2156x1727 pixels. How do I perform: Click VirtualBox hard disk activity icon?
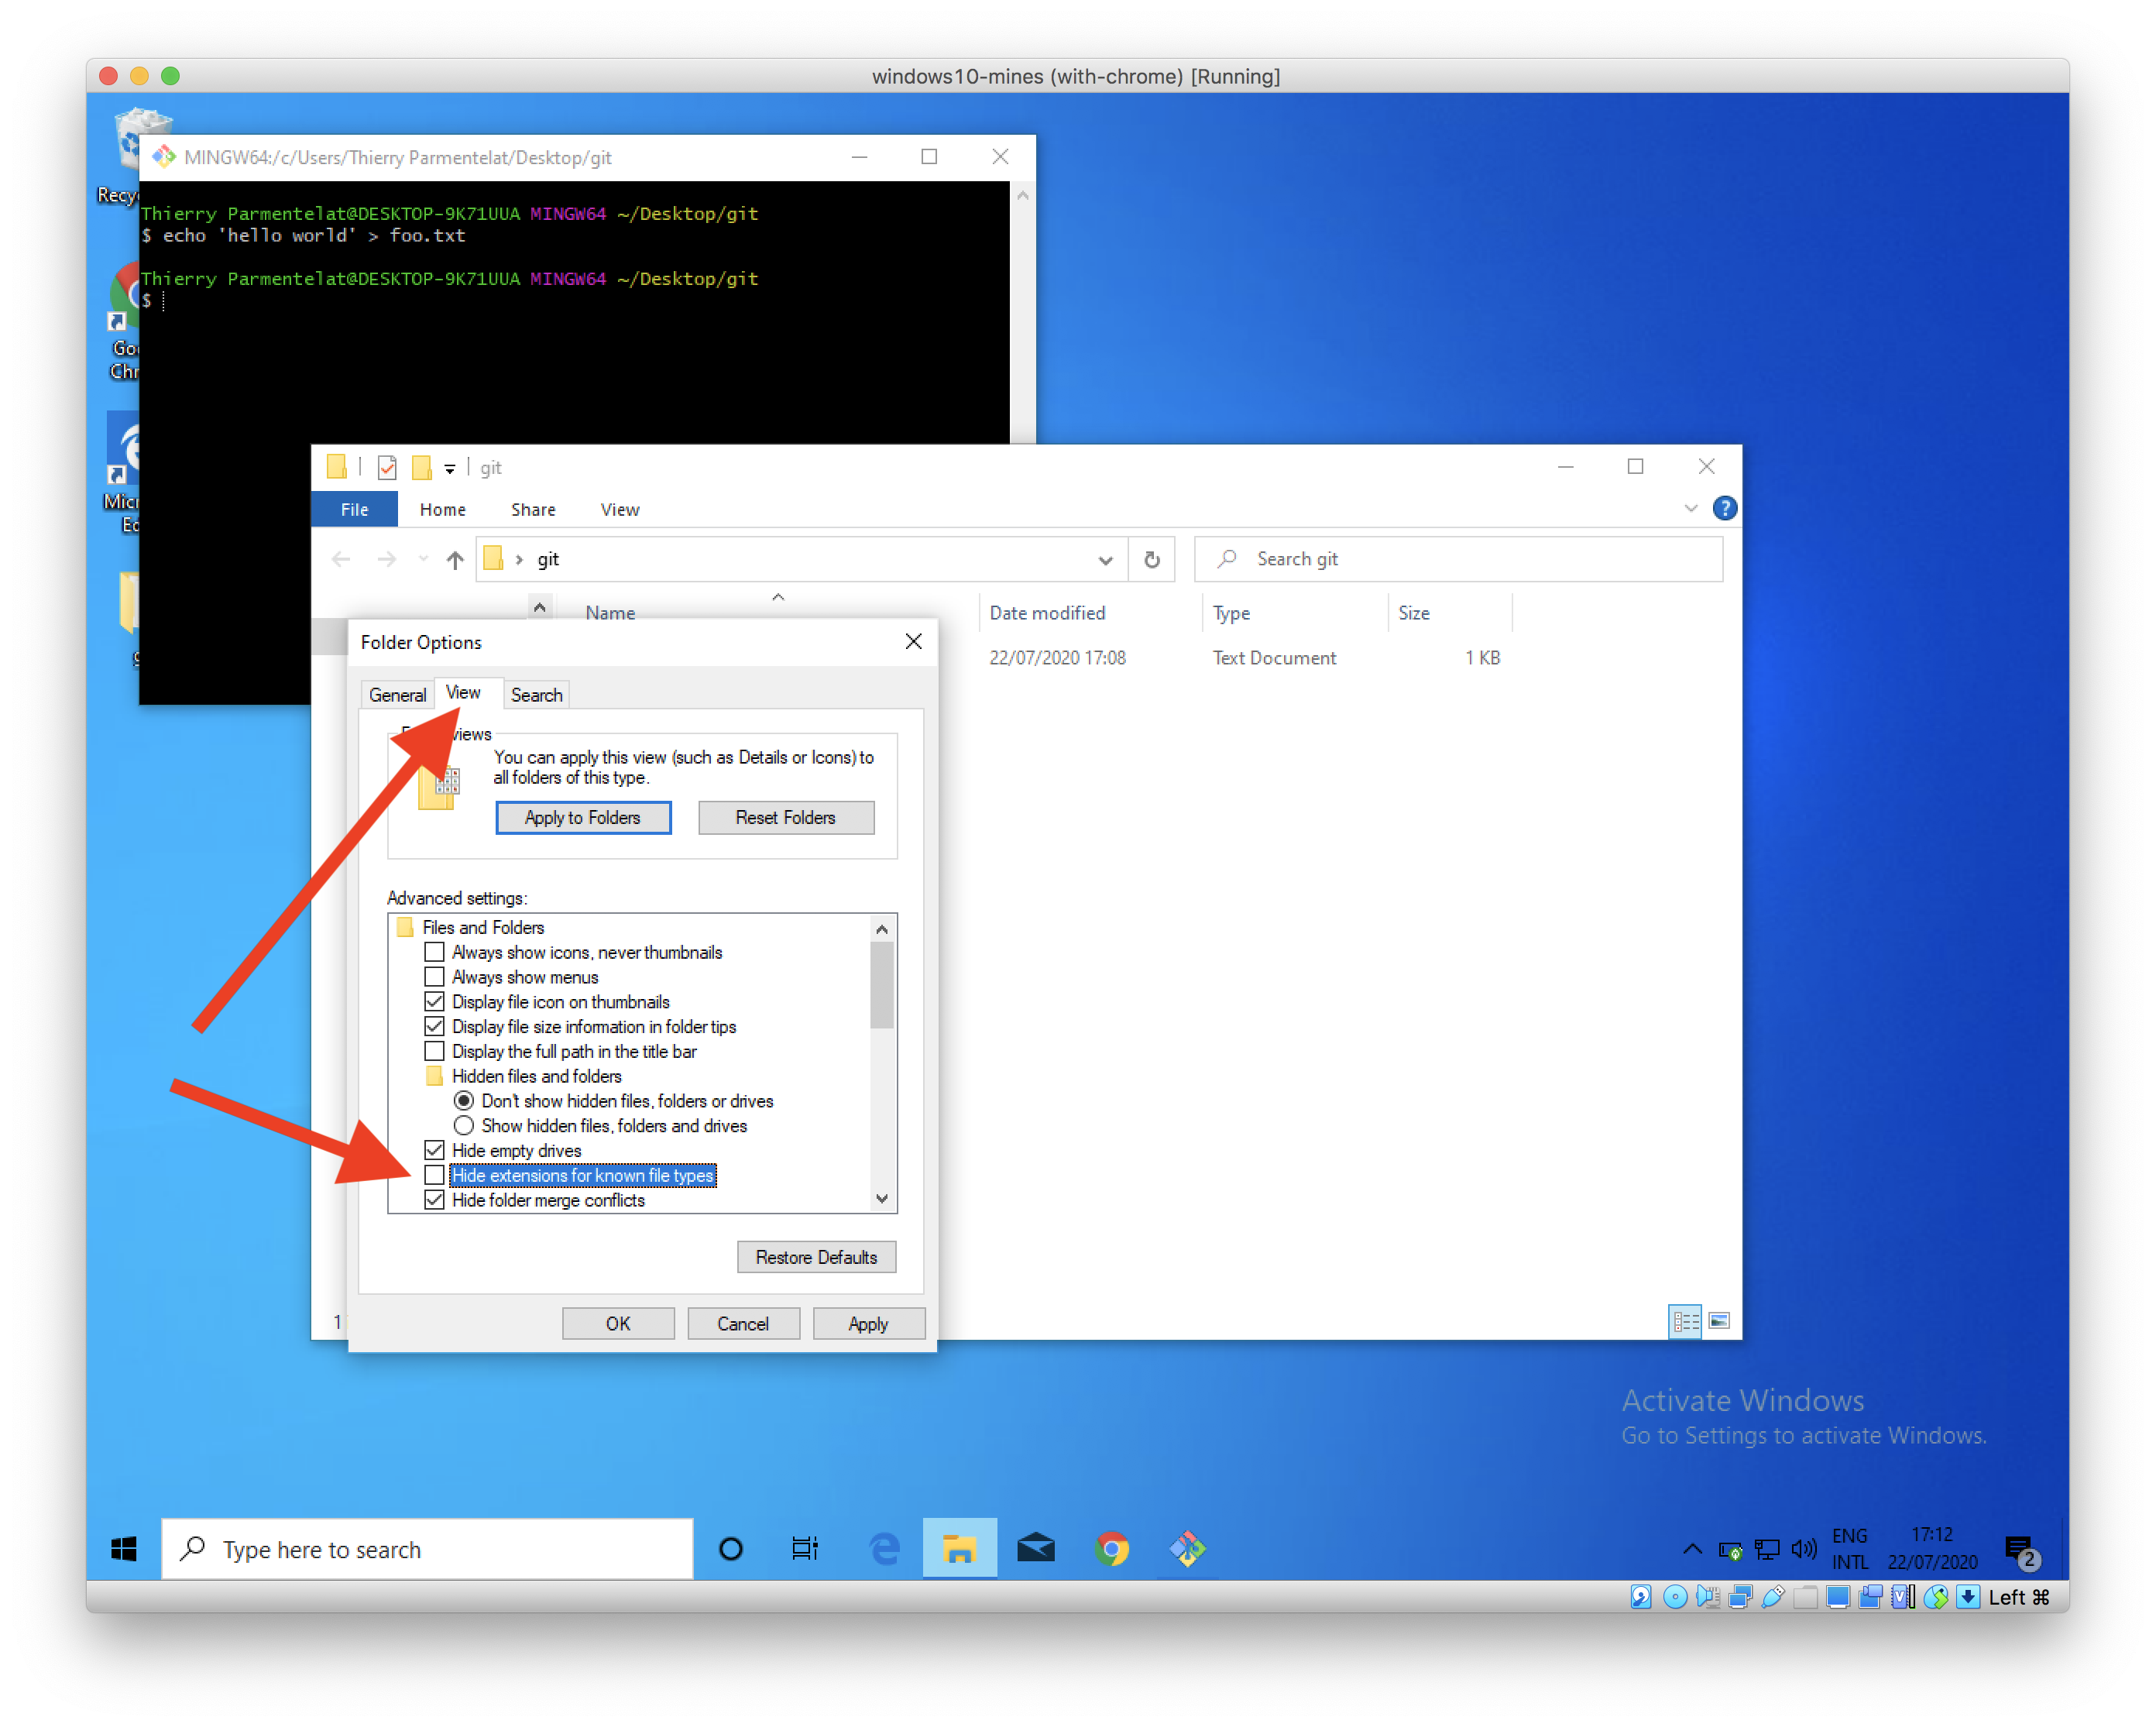pos(1641,1597)
